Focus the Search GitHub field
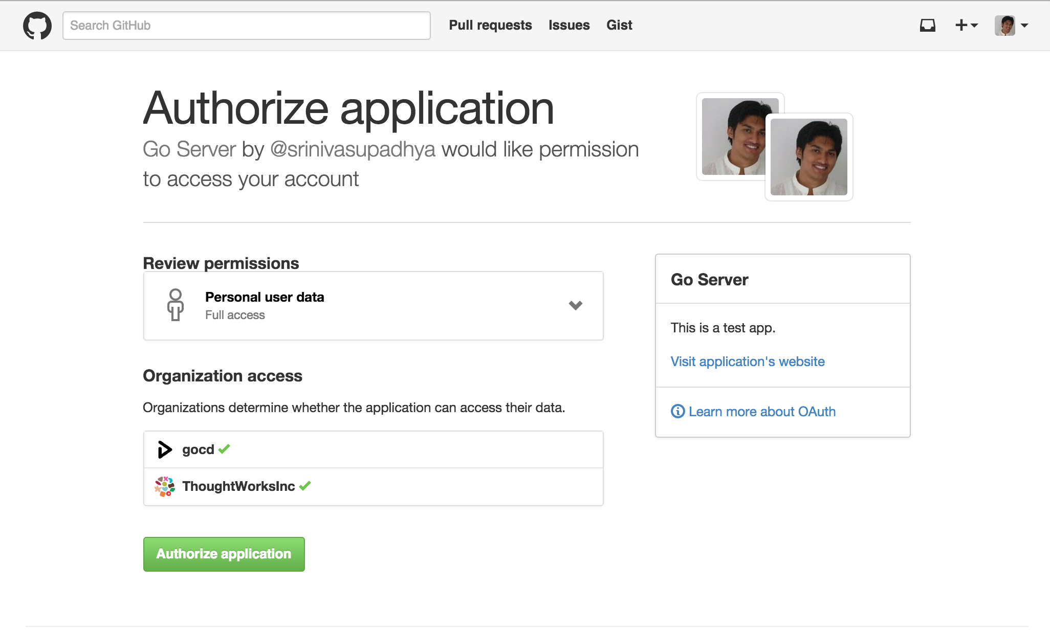 click(x=246, y=26)
